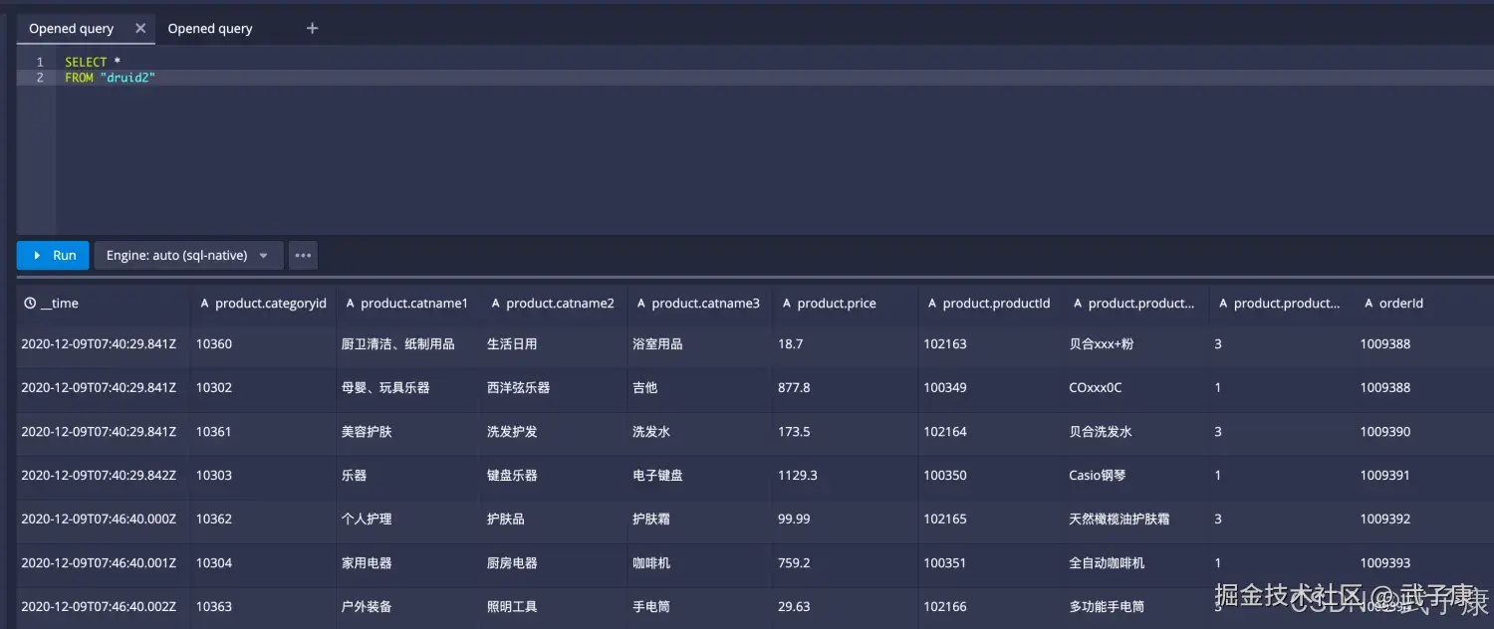Close the active Opened query tab
Viewport: 1494px width, 629px height.
141,28
